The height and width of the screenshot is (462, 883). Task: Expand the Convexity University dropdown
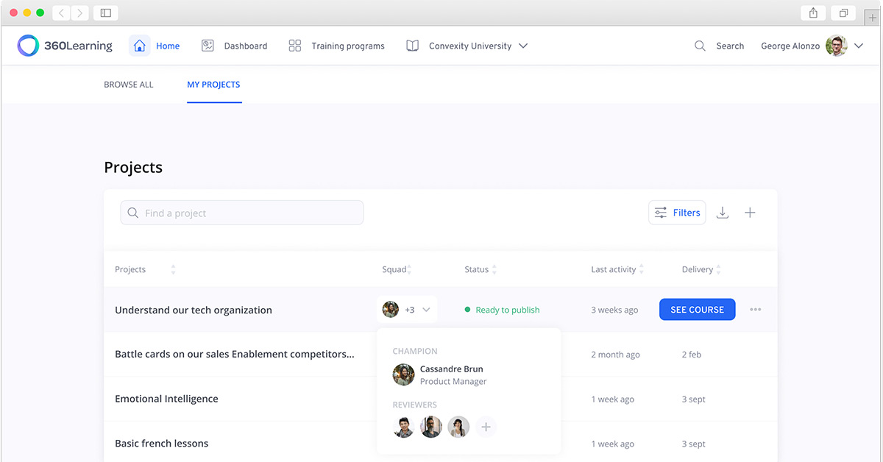[x=523, y=46]
